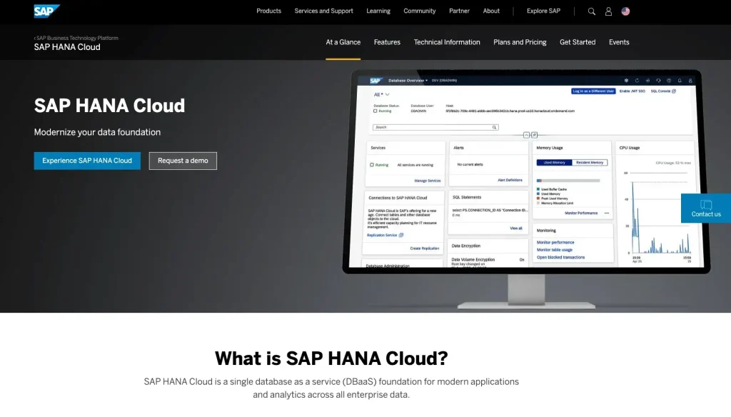Image resolution: width=731 pixels, height=417 pixels.
Task: Click Running status checkbox under Database Status
Action: click(x=375, y=111)
